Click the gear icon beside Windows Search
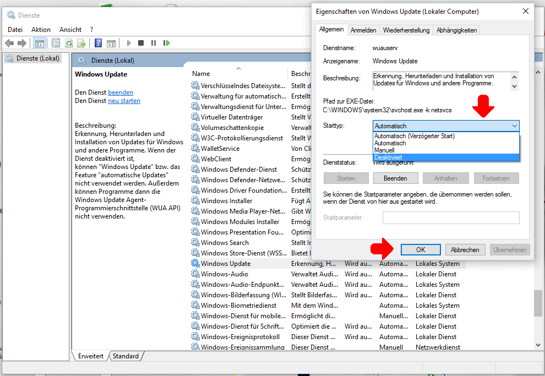Viewport: 545px width, 376px height. tap(195, 242)
